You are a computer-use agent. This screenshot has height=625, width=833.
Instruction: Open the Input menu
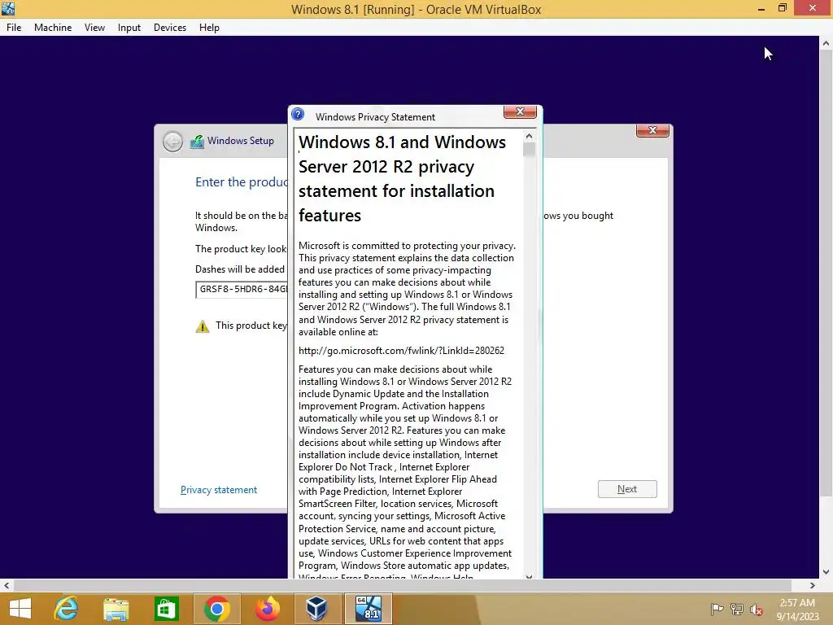point(129,28)
